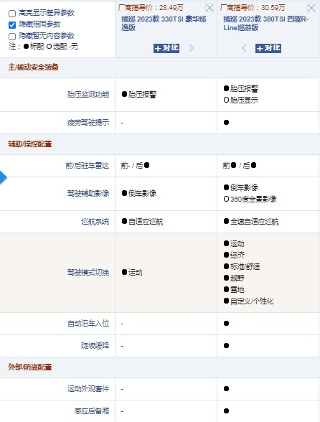Screen dimensions: 320x422
Task: Open 揽巡 2023款 330TSI 豪华巡逸版 link
Action: click(x=164, y=23)
